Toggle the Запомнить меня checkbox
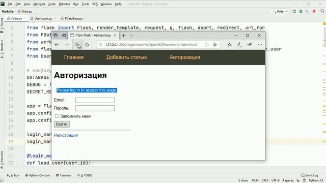 [x=57, y=116]
